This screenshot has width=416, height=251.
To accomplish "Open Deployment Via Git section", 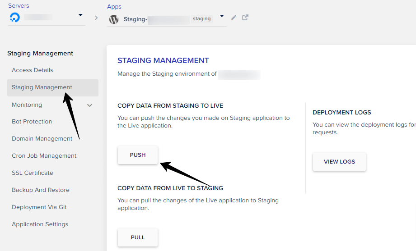I will point(39,207).
